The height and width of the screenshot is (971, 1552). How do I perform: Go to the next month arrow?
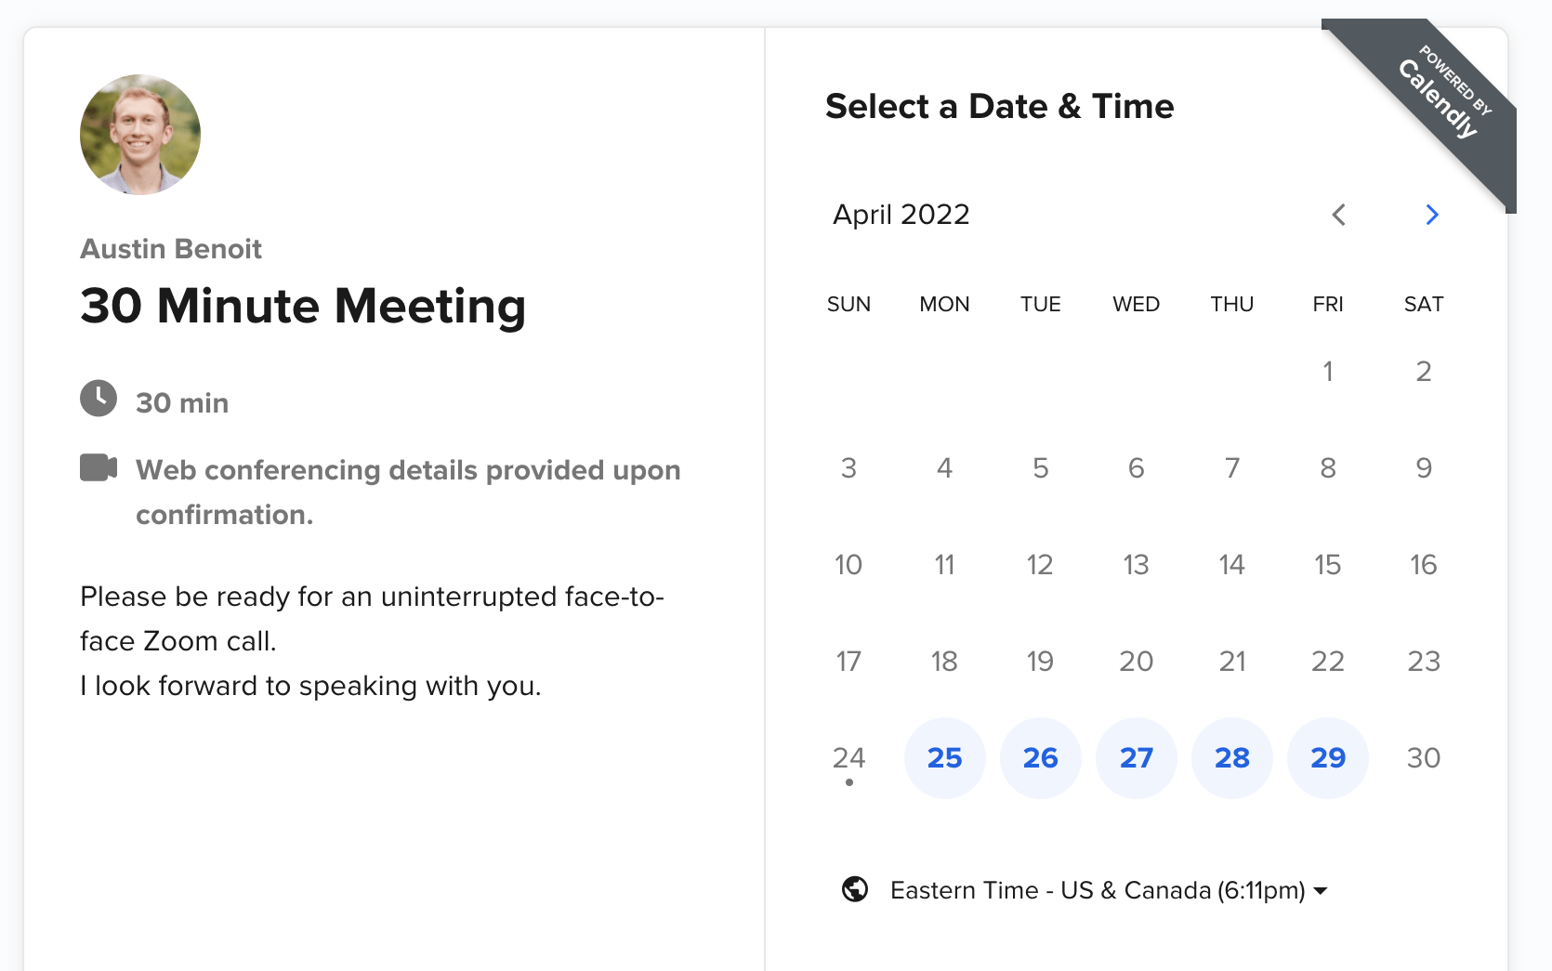click(1432, 216)
